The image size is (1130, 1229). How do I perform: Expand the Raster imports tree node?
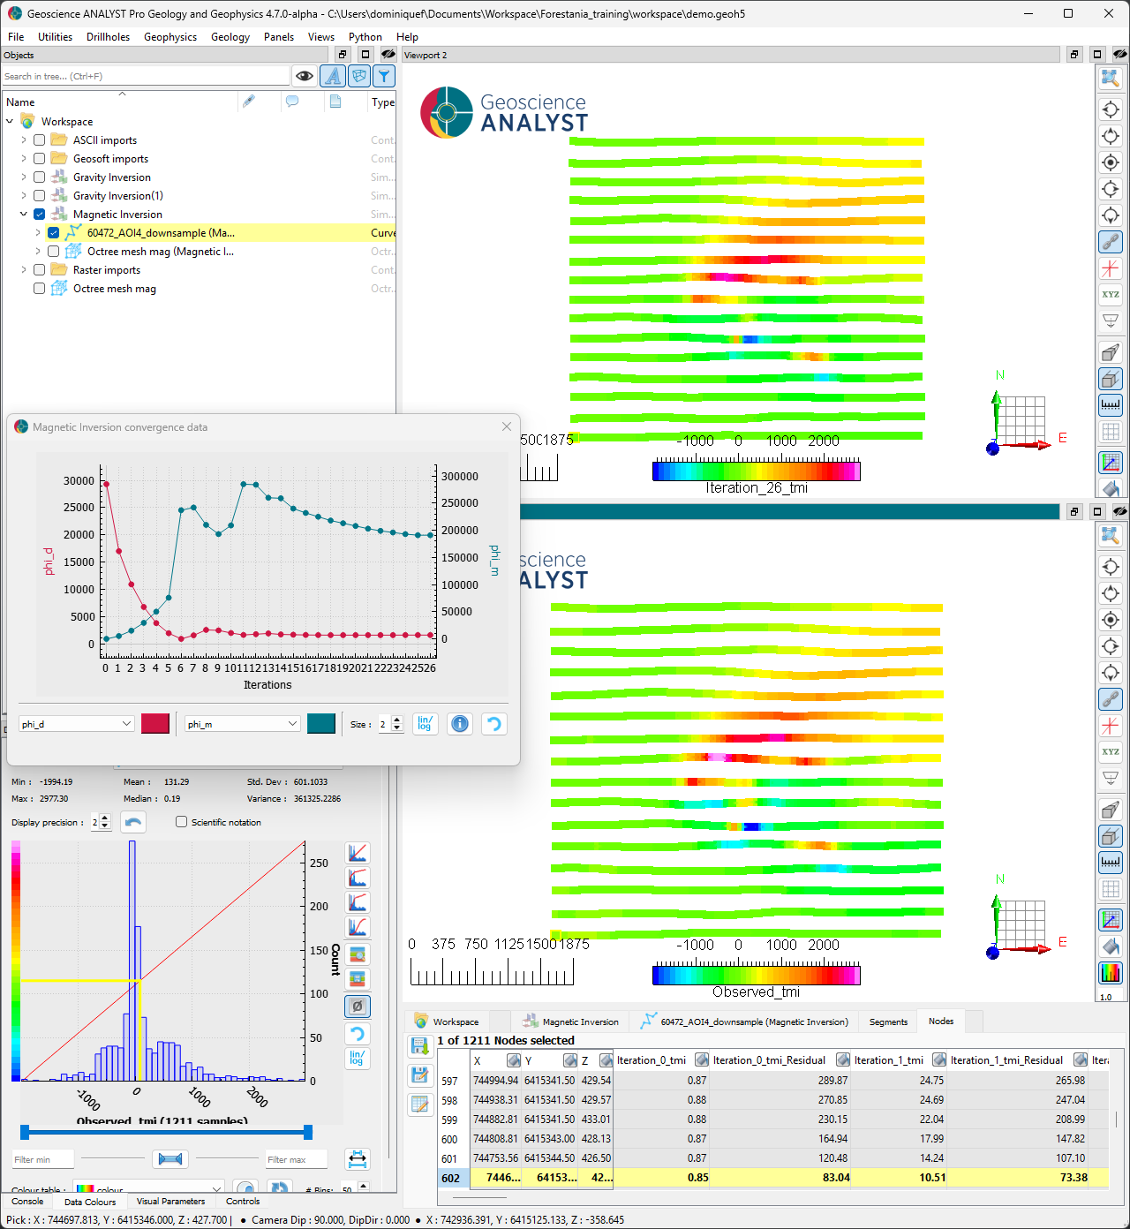point(24,270)
